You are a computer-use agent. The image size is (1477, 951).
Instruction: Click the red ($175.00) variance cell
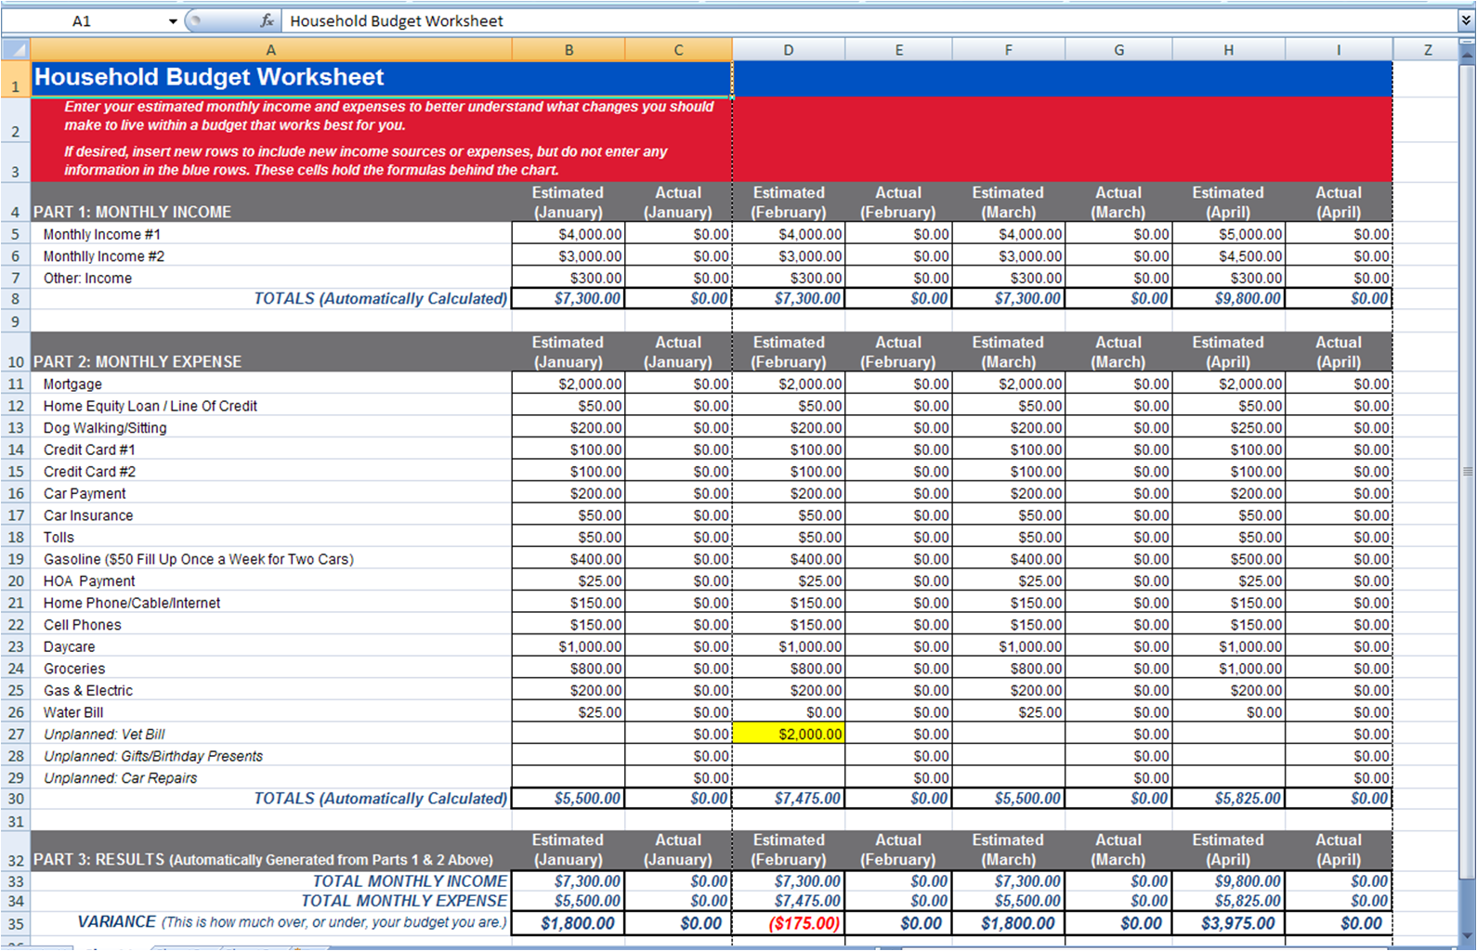click(x=789, y=923)
